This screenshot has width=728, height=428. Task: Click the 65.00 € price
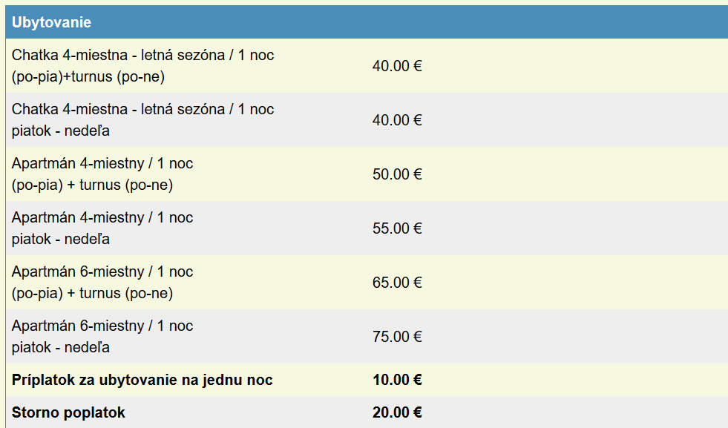coord(397,283)
